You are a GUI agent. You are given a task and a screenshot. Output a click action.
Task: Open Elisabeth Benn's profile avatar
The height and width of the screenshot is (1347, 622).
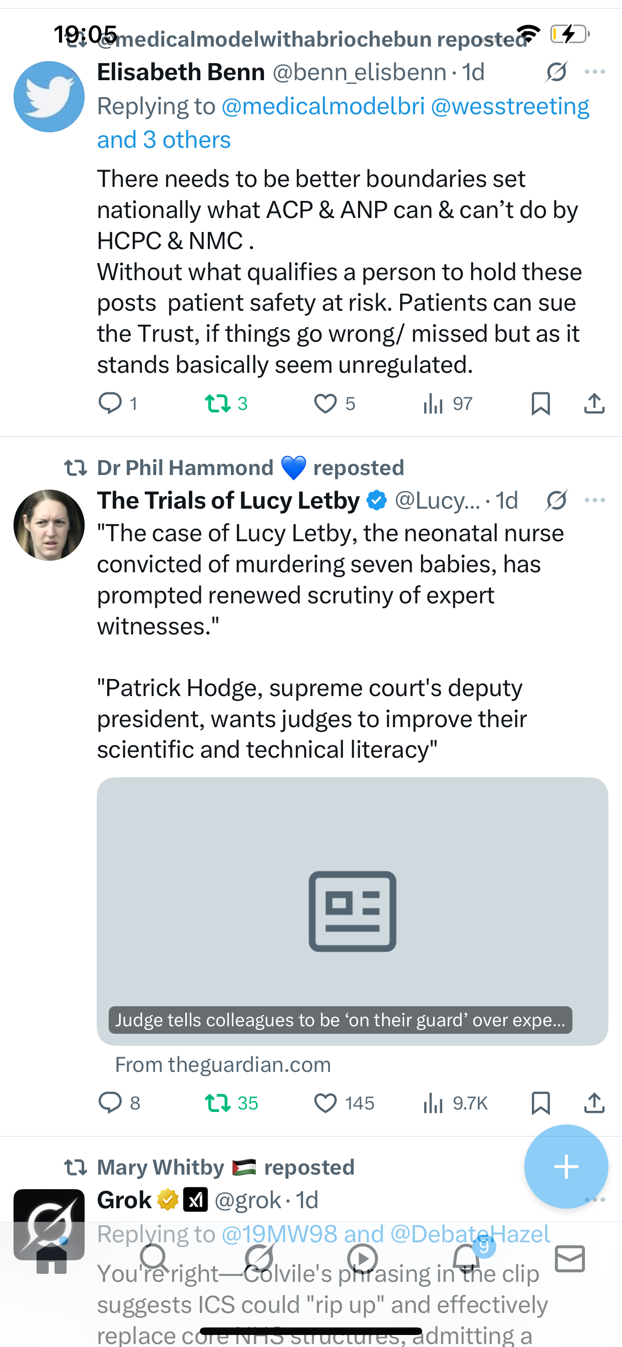click(49, 97)
